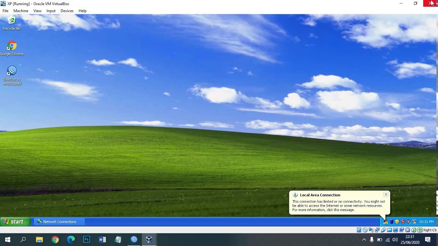Screen dimensions: 438x246
Task: Launch Chrome from the Windows taskbar
Action: tap(55, 240)
